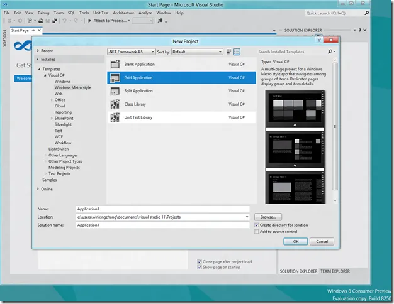Click the help question mark in dialog
Image resolution: width=394 pixels, height=304 pixels.
(x=320, y=40)
